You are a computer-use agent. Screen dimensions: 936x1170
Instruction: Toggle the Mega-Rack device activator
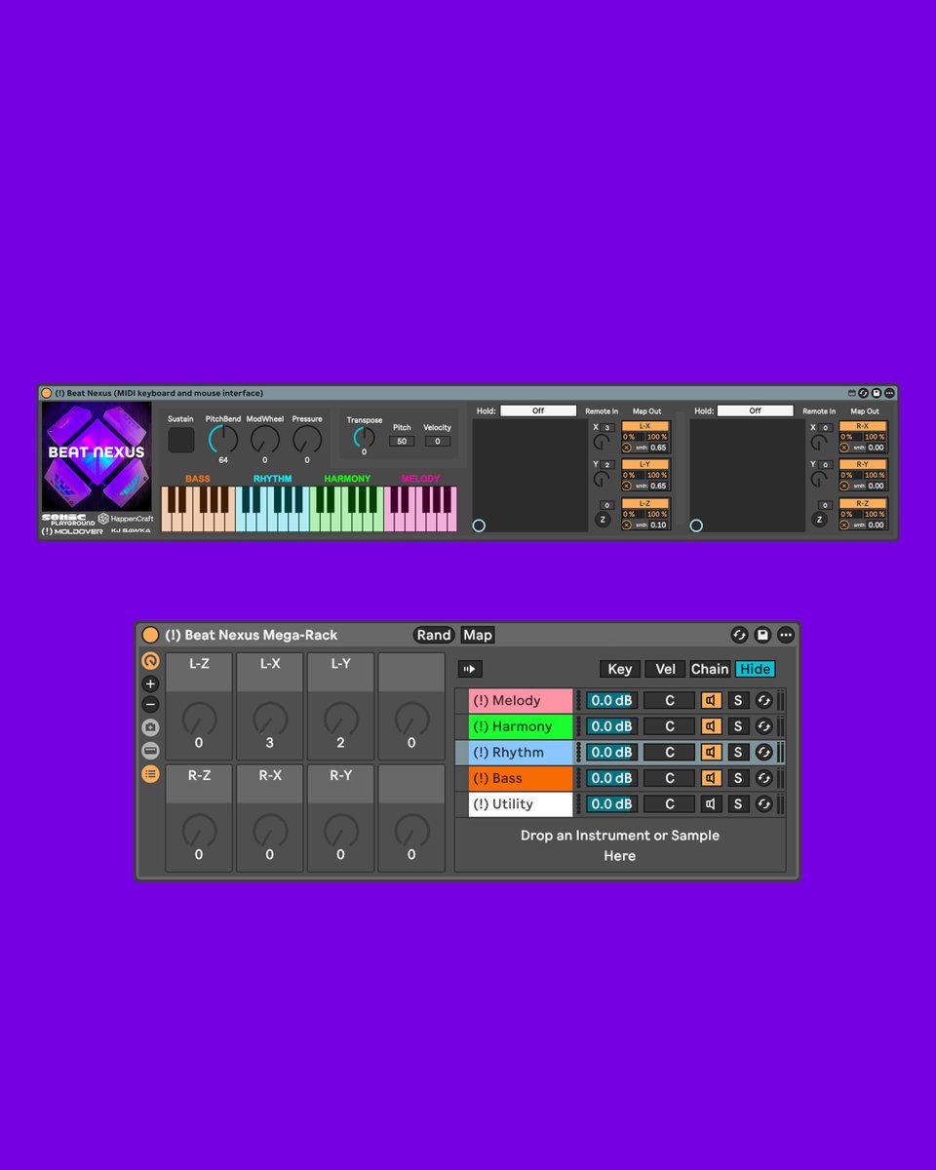[x=150, y=635]
